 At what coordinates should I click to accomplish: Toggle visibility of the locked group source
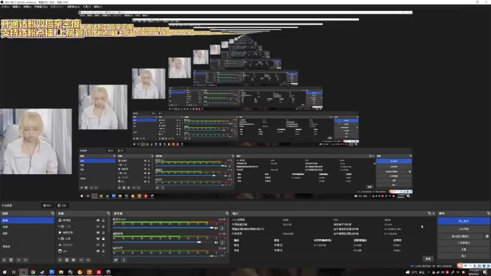[x=98, y=239]
